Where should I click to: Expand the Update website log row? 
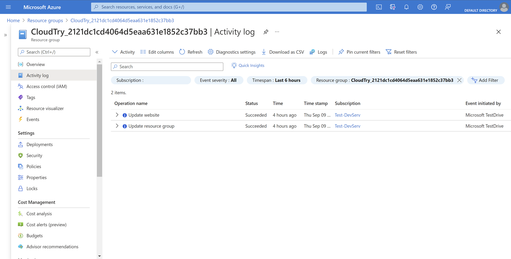(x=117, y=115)
